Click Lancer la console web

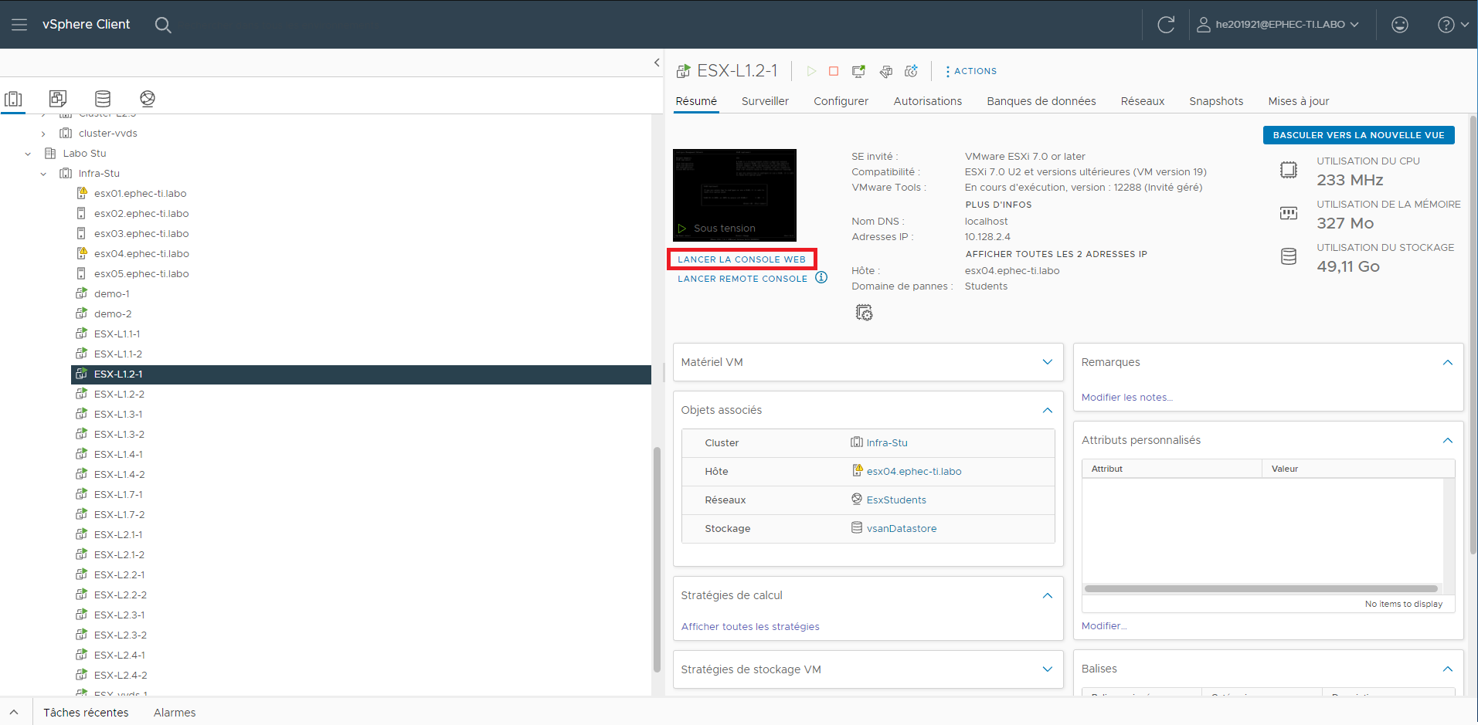(741, 259)
